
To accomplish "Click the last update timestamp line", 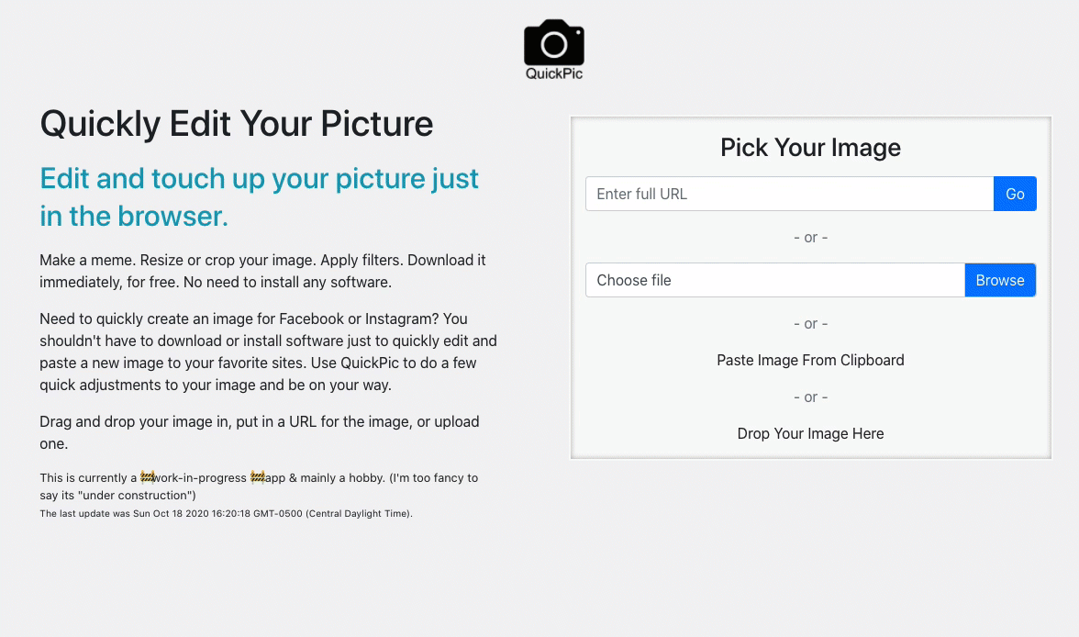I will pyautogui.click(x=227, y=514).
